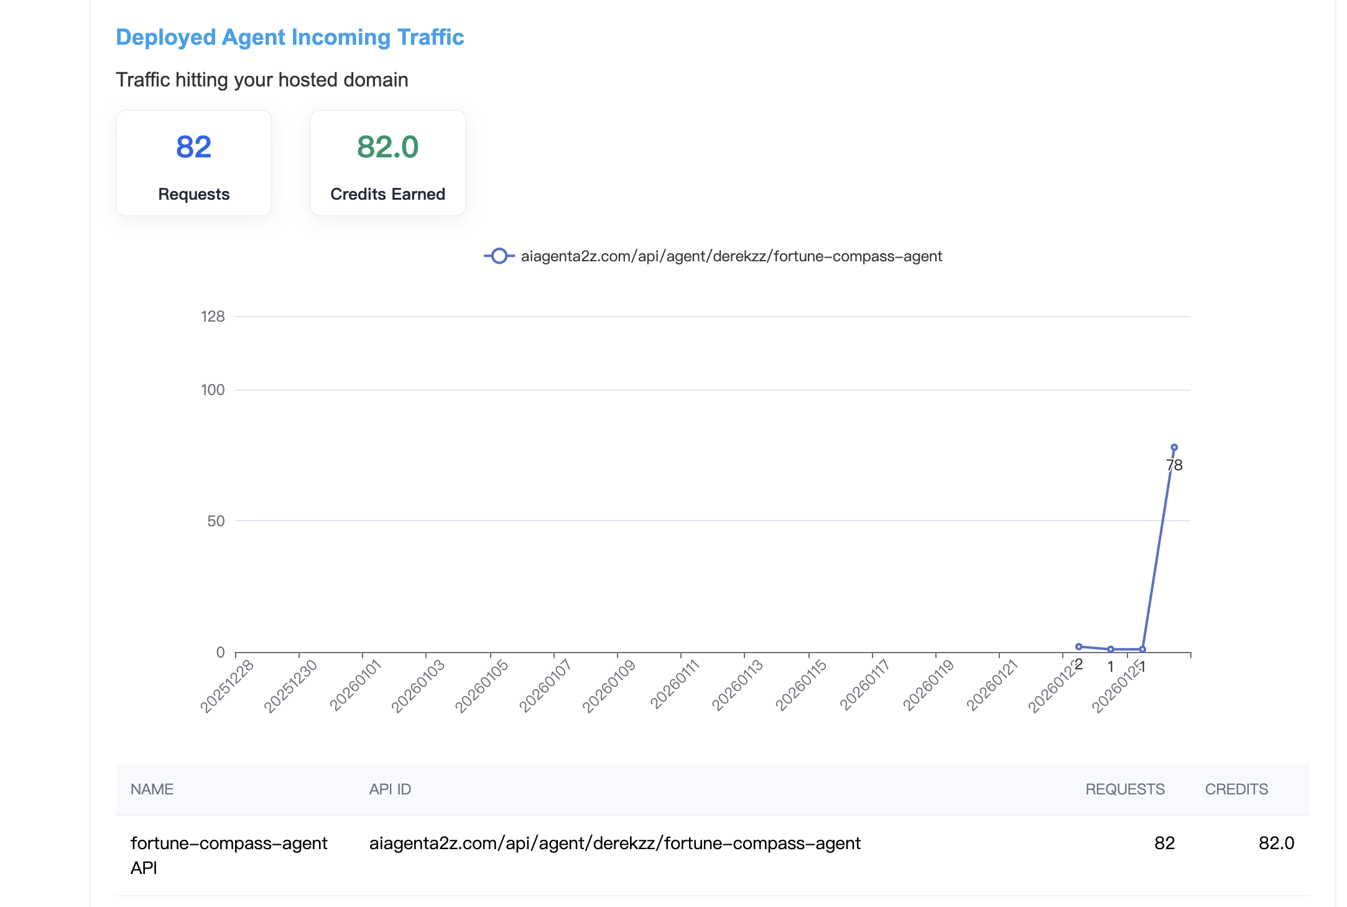Toggle the Requests stat card

[x=193, y=162]
